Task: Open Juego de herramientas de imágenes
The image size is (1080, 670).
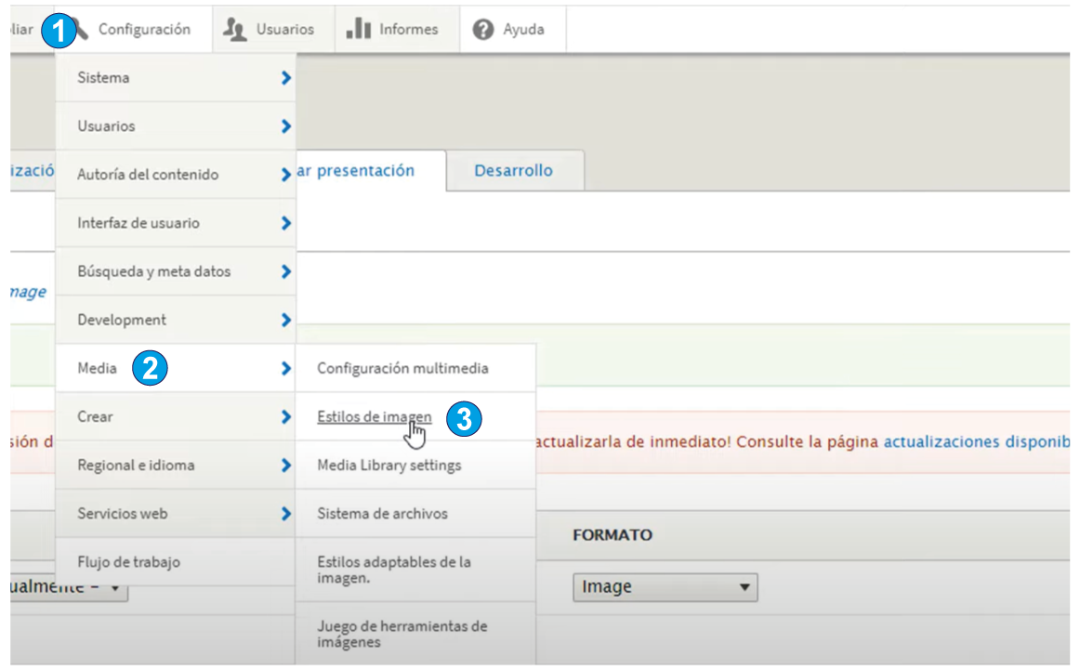Action: [x=415, y=634]
